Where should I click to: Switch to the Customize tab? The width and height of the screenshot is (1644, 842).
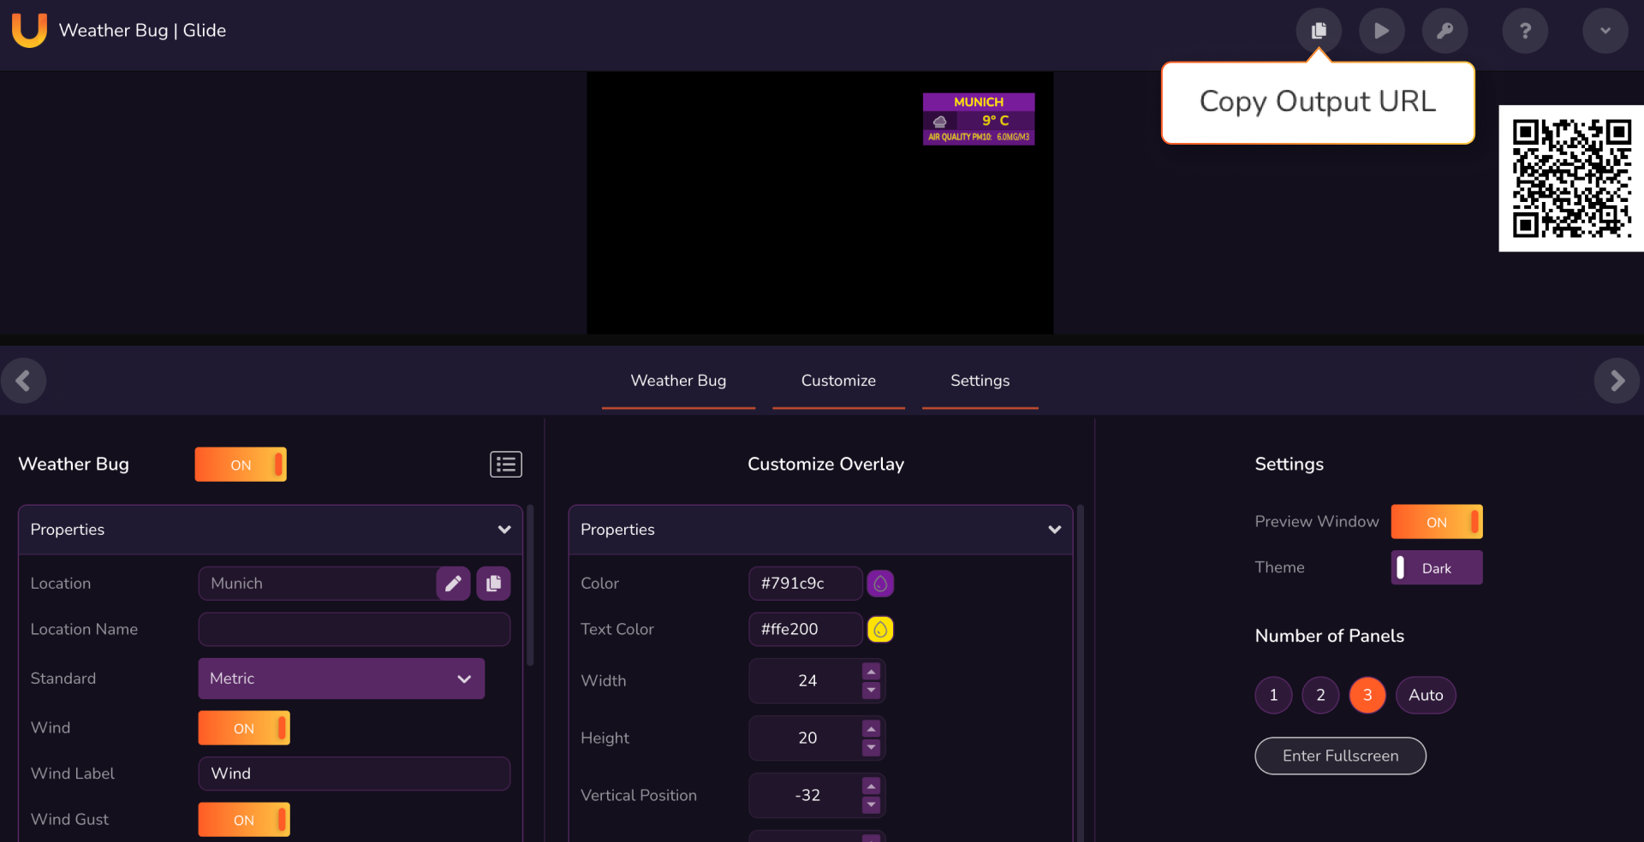[x=838, y=381]
